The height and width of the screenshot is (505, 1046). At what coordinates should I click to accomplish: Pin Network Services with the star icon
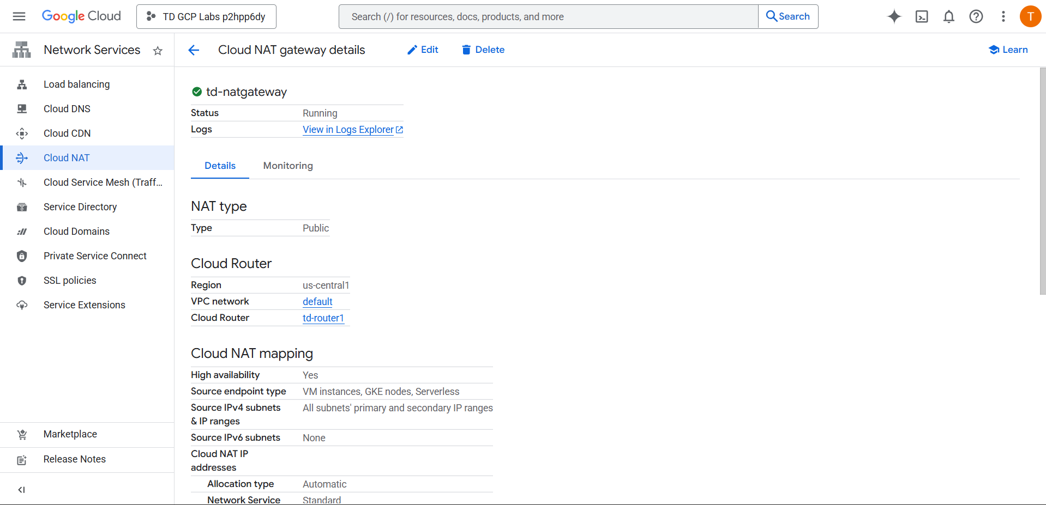pos(158,51)
